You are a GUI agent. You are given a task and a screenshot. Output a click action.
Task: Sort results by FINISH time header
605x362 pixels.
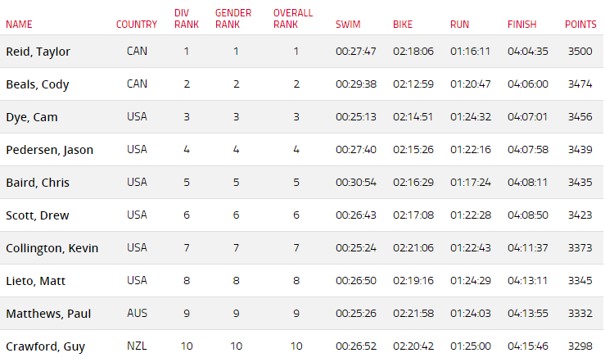(522, 25)
